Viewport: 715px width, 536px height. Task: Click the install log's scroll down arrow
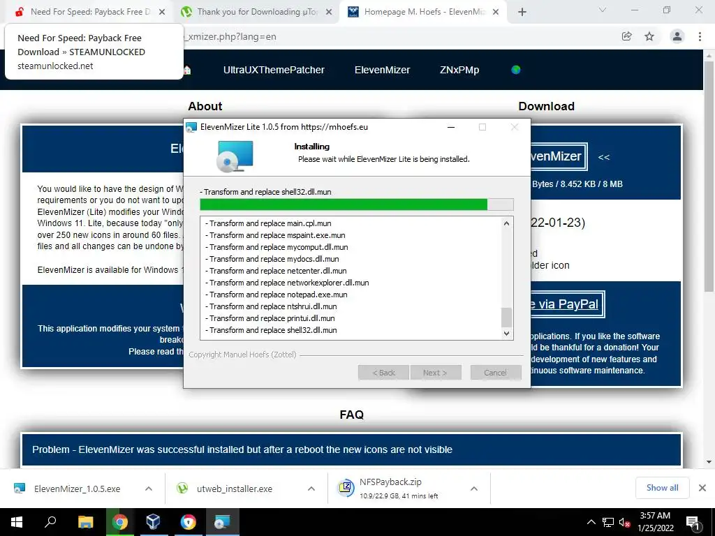[x=506, y=334]
